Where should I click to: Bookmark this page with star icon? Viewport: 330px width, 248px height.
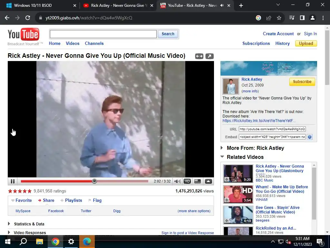(x=279, y=18)
